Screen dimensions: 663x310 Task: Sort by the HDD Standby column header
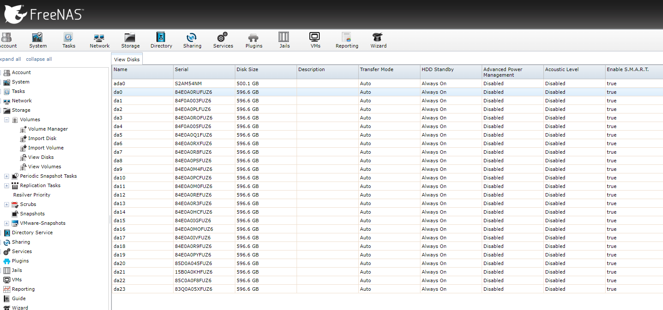click(451, 72)
